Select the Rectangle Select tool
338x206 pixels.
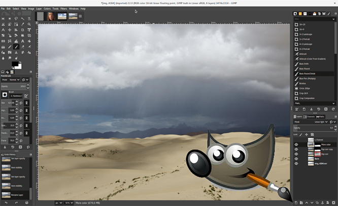pyautogui.click(x=3, y=19)
